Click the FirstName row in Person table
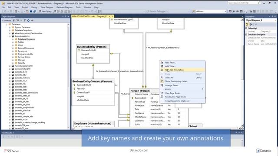Viewport: 278px width, 156px height. (159, 113)
